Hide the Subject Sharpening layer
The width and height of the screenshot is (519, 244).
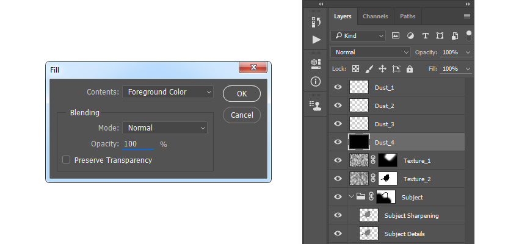(338, 215)
